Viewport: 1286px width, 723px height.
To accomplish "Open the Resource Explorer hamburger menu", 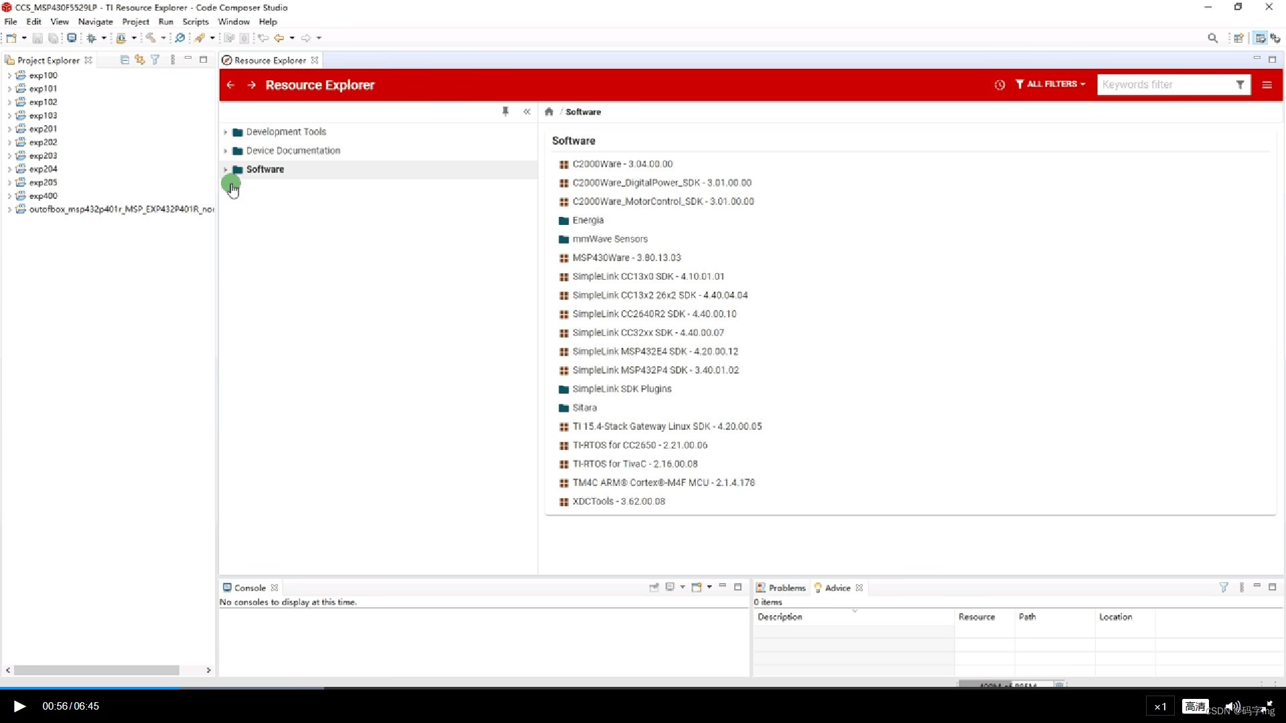I will click(1267, 85).
